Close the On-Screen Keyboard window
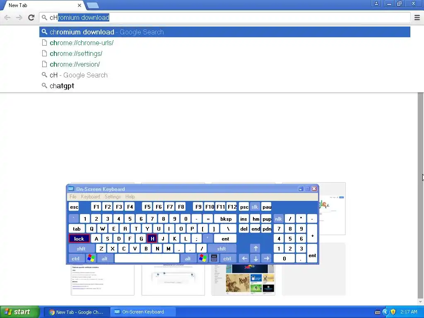This screenshot has width=424, height=318. (x=314, y=189)
